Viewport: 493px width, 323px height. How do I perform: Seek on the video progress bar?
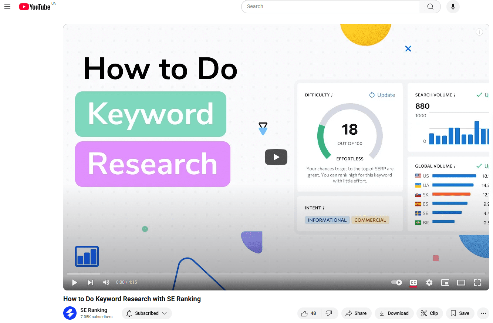tap(276, 274)
